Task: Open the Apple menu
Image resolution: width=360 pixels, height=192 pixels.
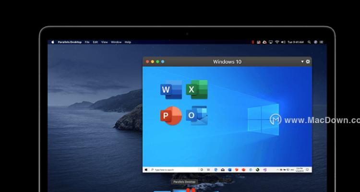Action: click(53, 42)
